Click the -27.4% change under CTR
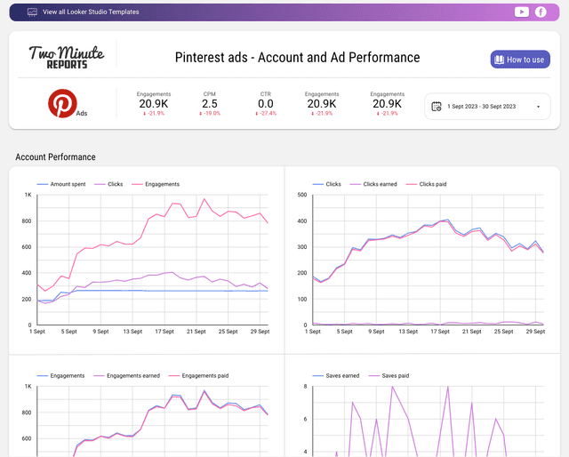Image resolution: width=569 pixels, height=457 pixels. coord(266,114)
